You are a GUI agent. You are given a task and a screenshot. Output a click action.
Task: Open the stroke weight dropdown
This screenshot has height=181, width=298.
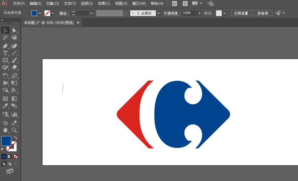coord(91,13)
